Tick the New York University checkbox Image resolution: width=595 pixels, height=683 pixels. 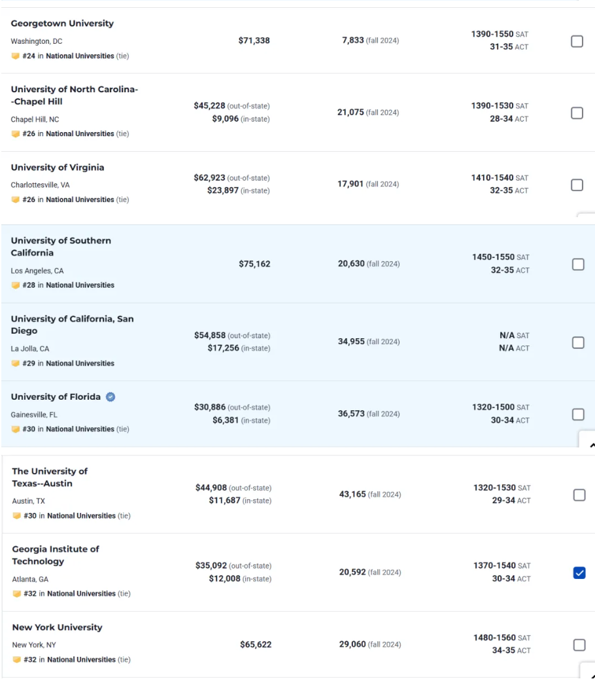pos(579,645)
